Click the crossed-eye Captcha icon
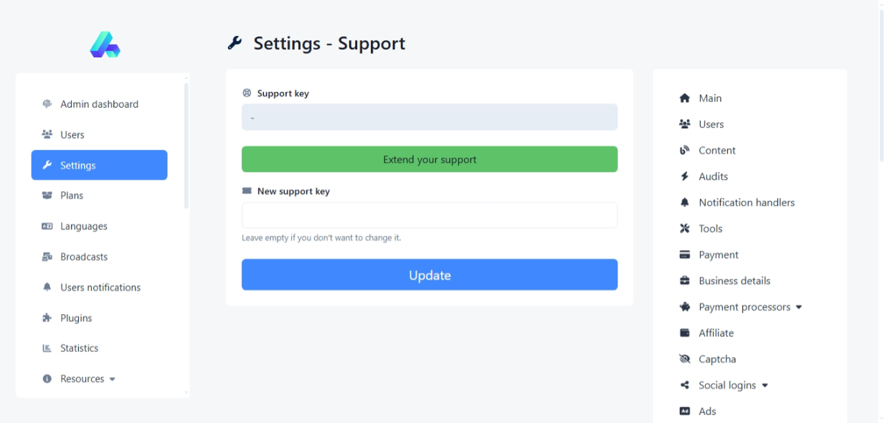Screen dimensions: 885x423 684,359
